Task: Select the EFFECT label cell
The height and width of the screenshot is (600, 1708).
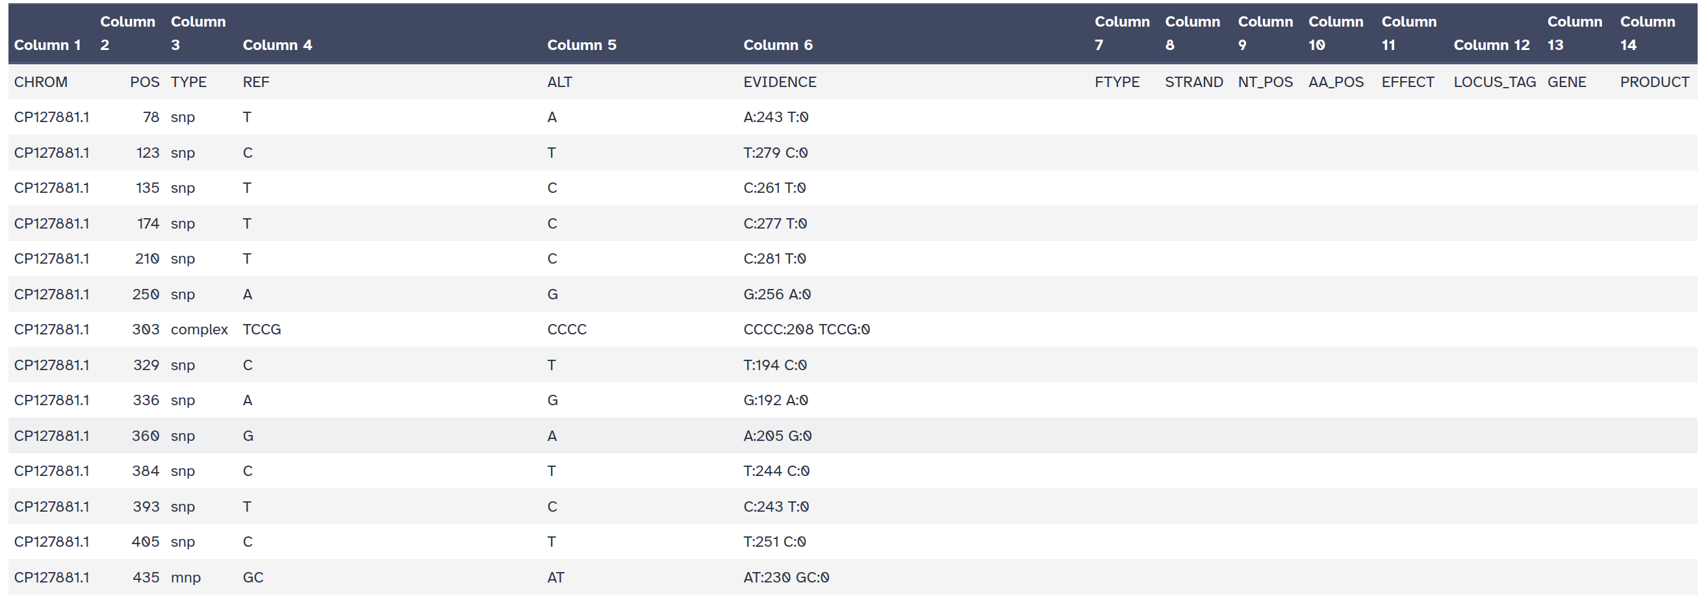Action: [x=1407, y=82]
